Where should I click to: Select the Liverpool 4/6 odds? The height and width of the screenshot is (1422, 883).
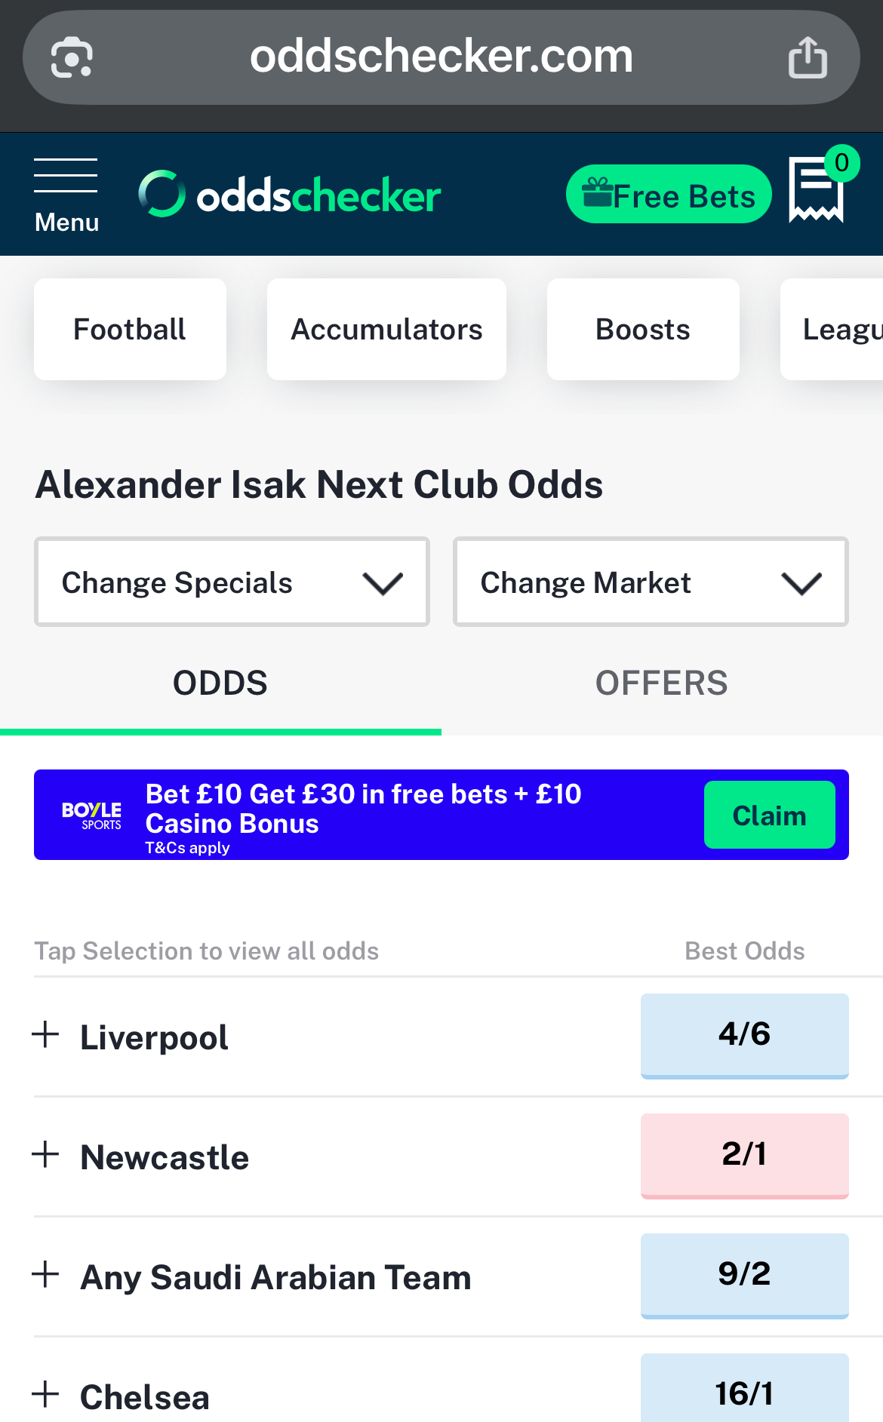744,1034
